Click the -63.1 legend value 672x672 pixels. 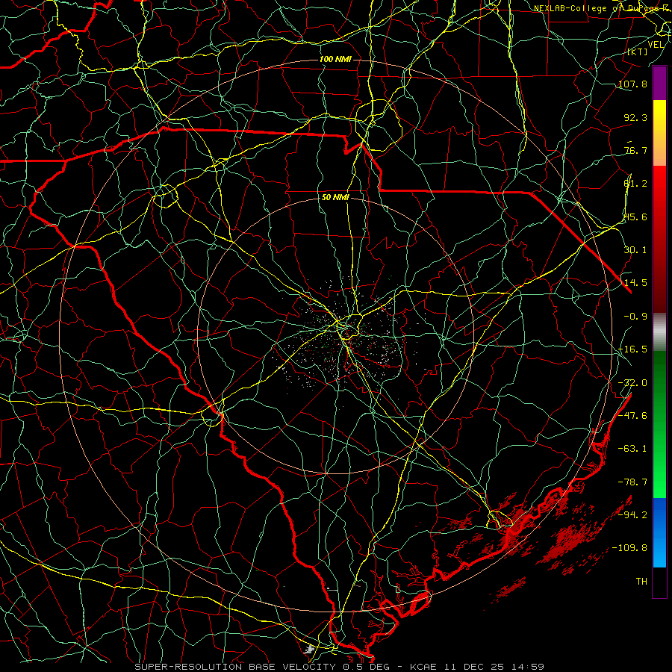[632, 449]
